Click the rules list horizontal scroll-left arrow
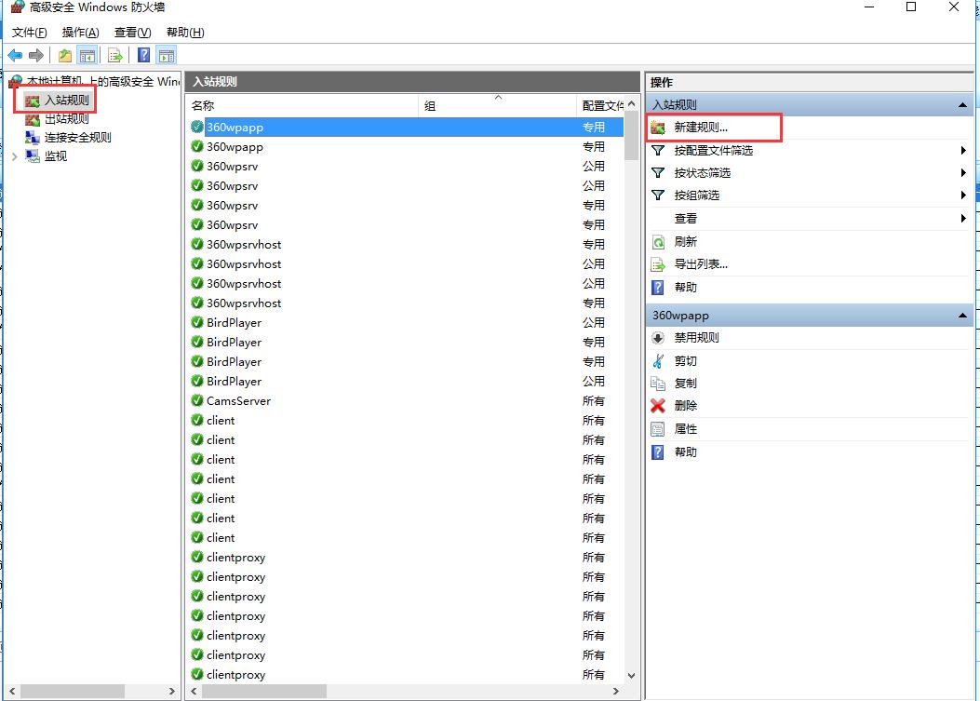Screen dimensions: 980x701 tap(194, 692)
